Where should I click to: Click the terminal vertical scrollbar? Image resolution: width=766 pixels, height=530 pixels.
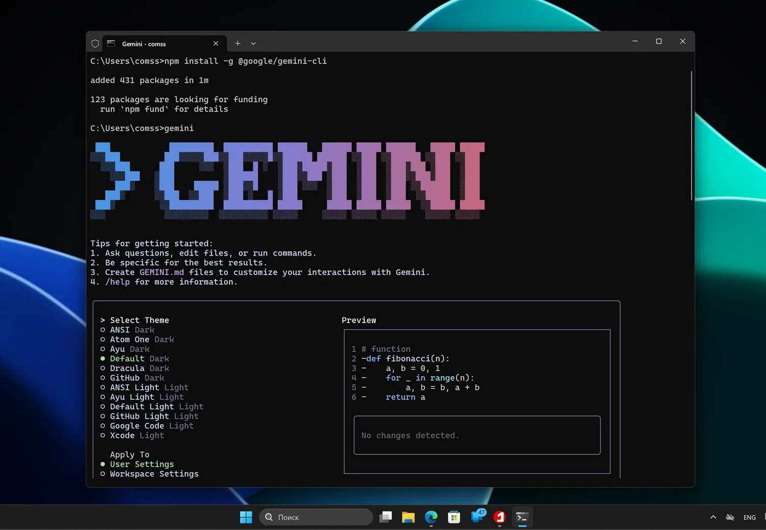pyautogui.click(x=691, y=135)
